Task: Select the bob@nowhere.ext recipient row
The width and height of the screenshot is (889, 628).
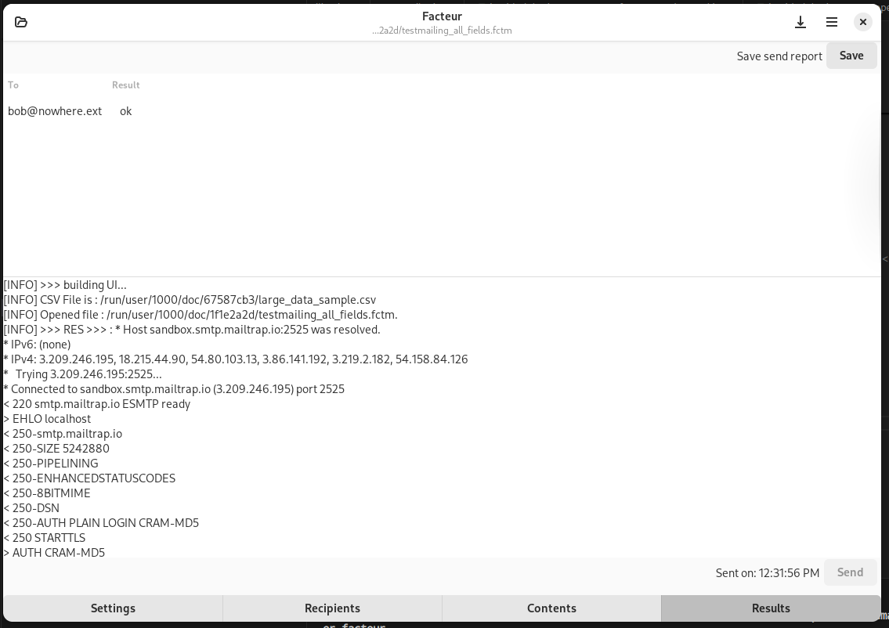Action: [x=443, y=111]
